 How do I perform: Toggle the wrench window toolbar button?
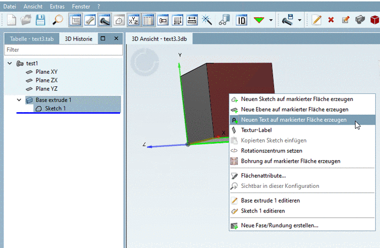point(90,20)
